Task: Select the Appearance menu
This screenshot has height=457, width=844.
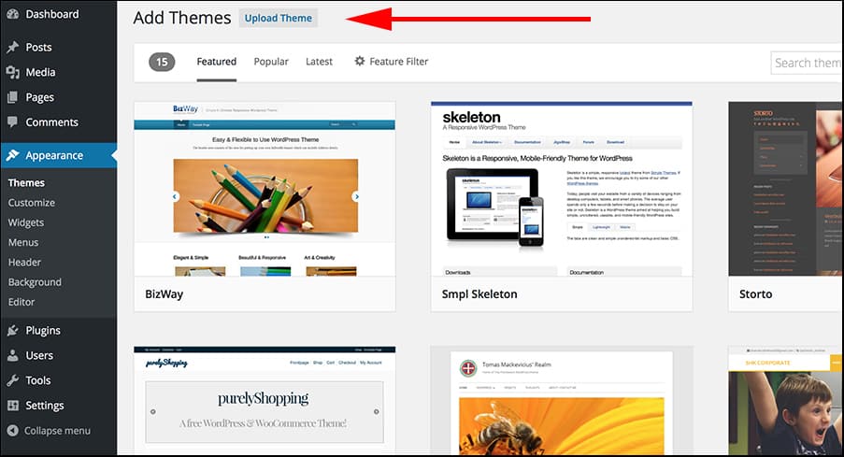Action: tap(58, 155)
